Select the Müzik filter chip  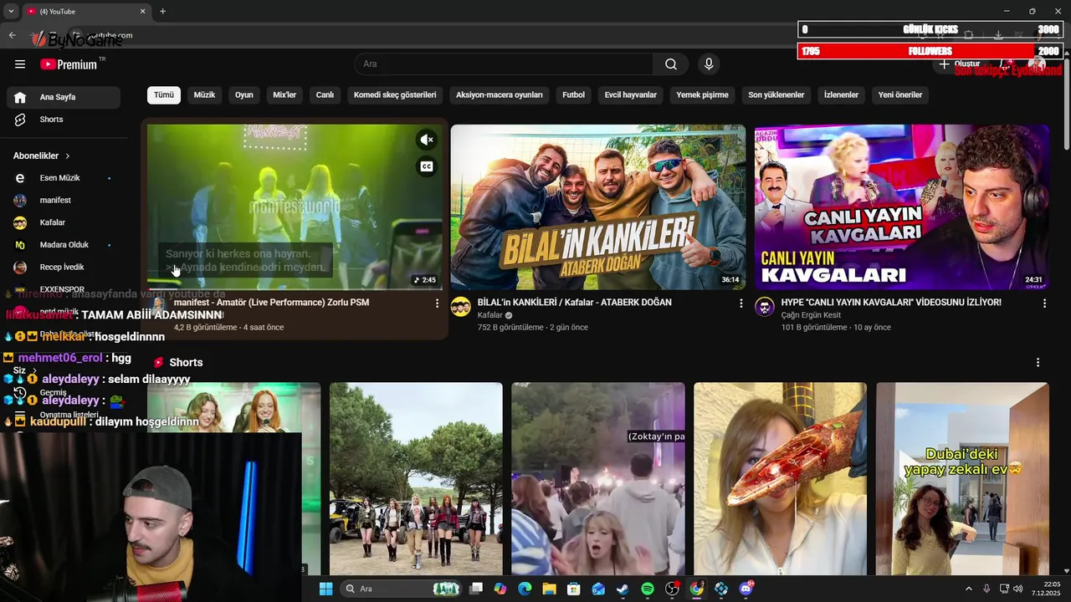[204, 95]
